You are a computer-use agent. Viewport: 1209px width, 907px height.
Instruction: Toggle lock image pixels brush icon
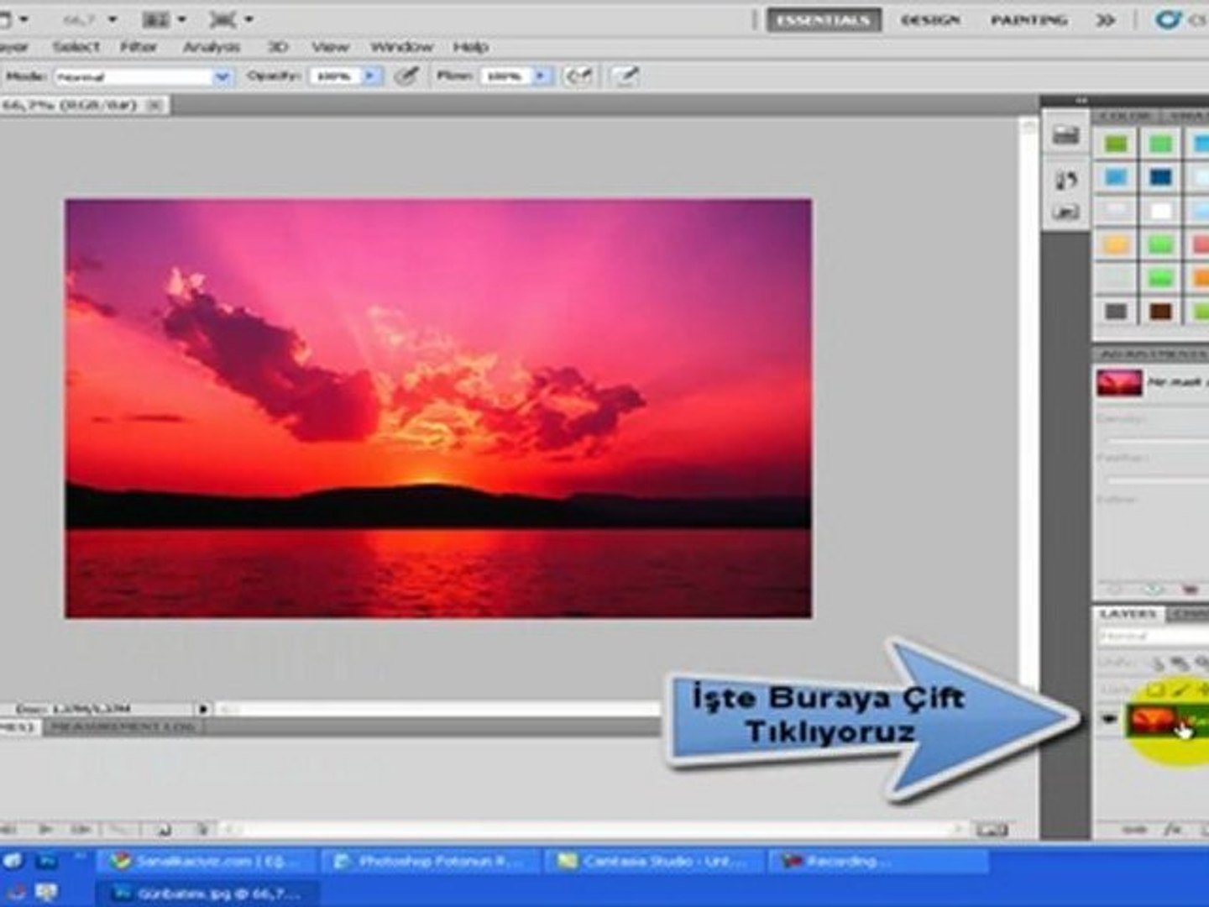coord(1180,689)
